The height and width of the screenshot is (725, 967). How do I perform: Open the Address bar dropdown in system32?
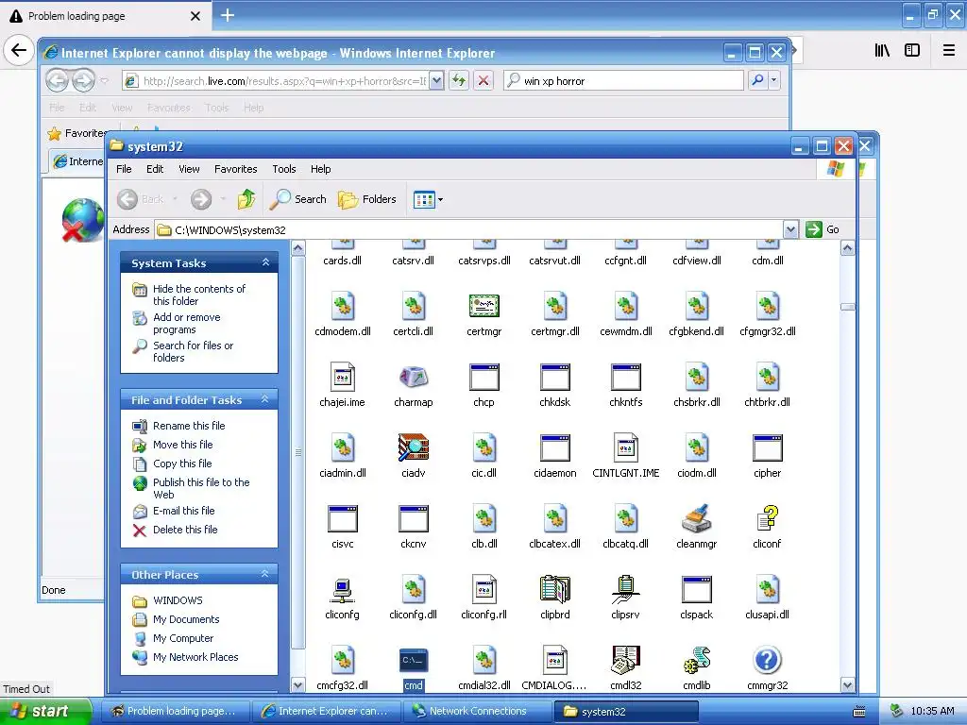790,229
